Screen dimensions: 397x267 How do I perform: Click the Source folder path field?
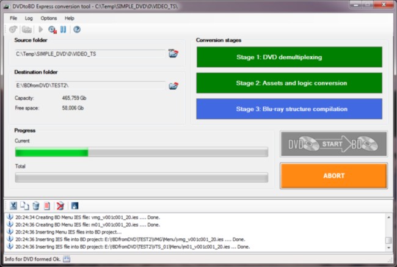click(x=90, y=54)
